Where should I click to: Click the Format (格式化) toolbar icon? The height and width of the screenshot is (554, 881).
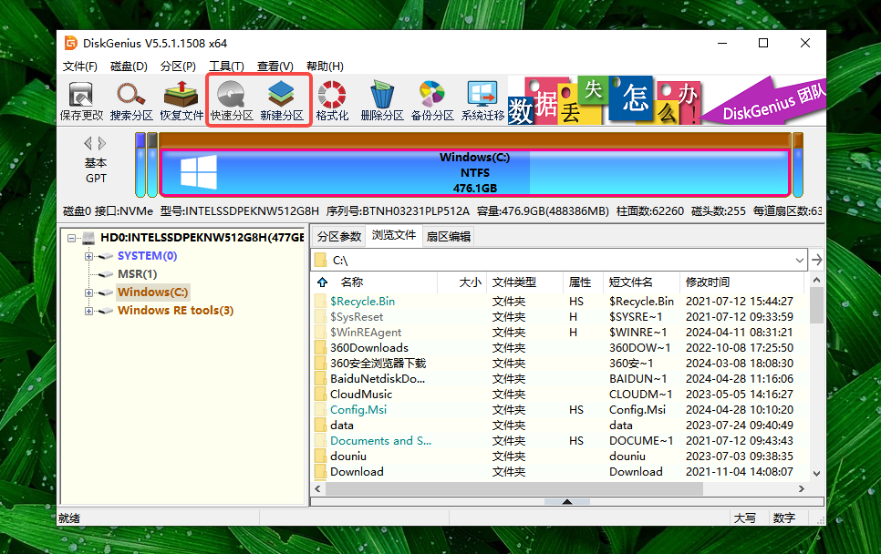(x=332, y=101)
